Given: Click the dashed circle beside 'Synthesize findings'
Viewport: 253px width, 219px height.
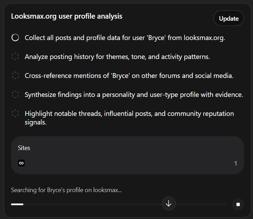Looking at the screenshot, I should click(x=15, y=94).
